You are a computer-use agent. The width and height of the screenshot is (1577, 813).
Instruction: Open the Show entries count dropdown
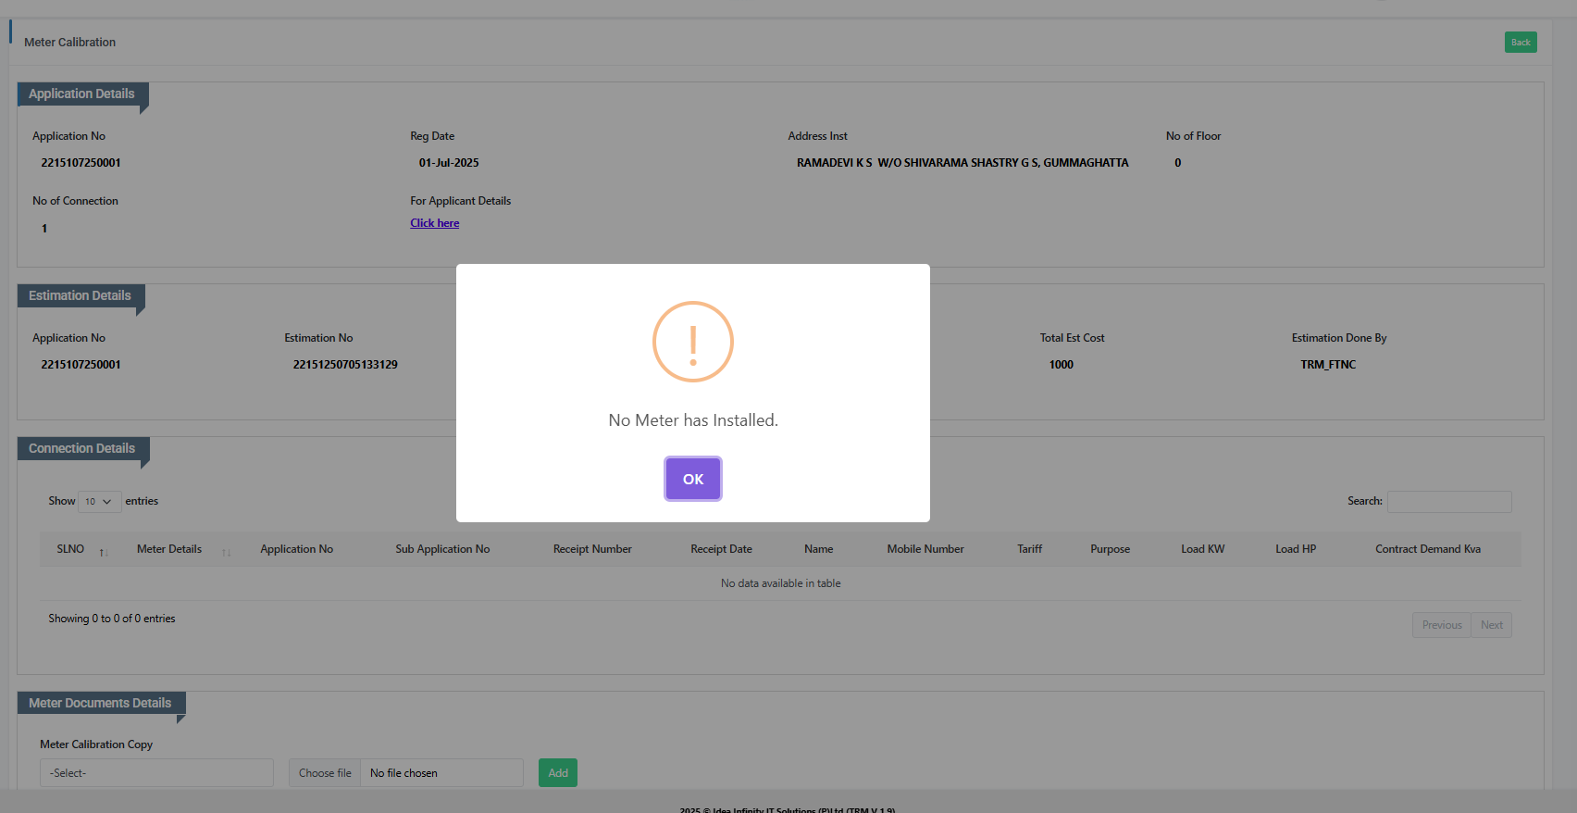pyautogui.click(x=99, y=502)
